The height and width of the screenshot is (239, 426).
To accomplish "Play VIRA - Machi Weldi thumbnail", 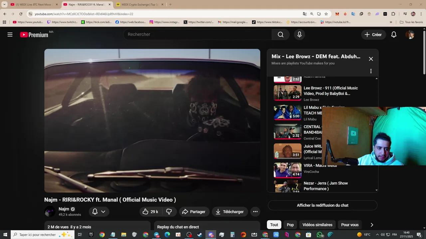I will [x=288, y=170].
